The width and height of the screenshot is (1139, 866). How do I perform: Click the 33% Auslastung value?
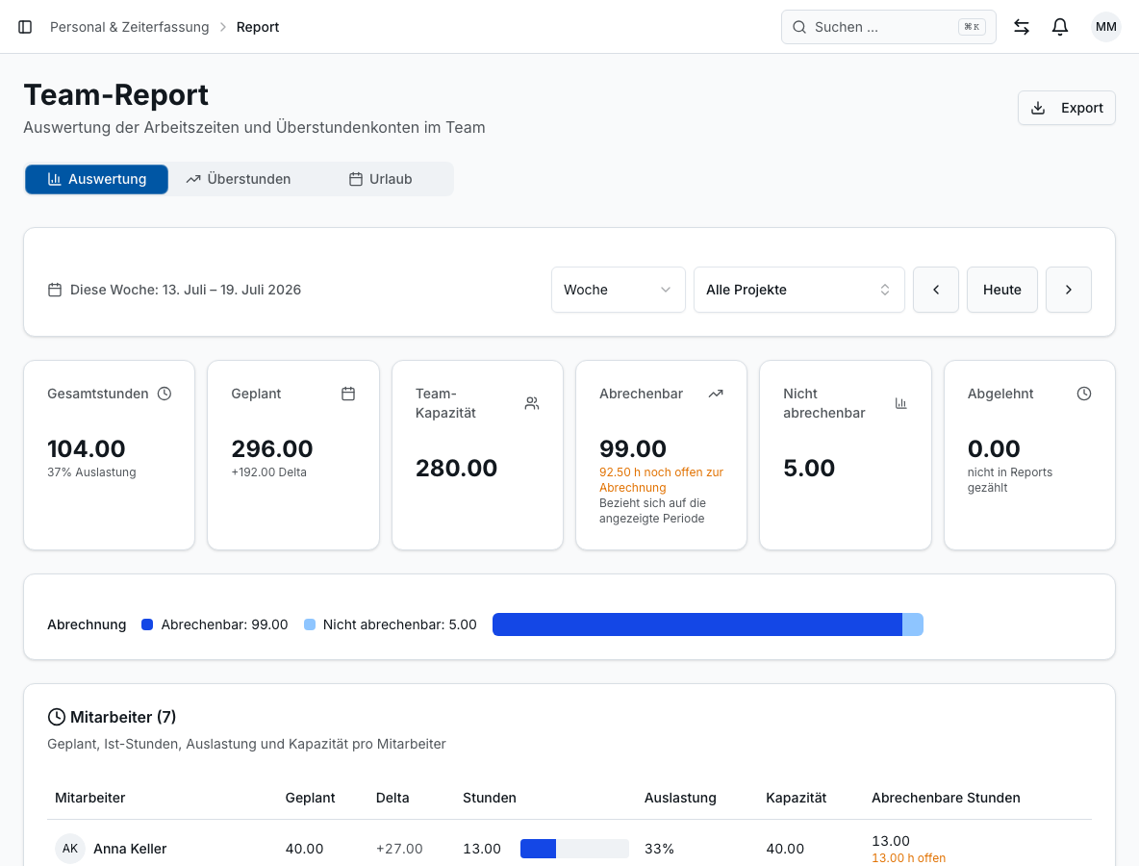659,849
